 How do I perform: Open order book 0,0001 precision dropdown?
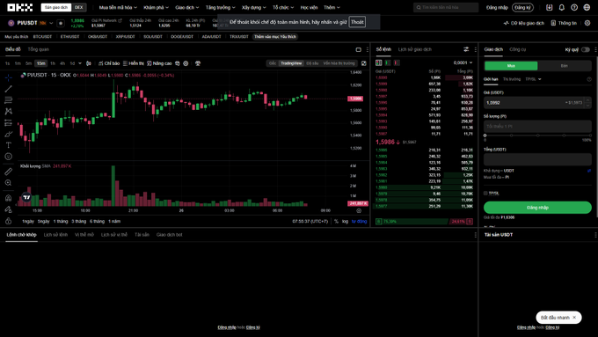coord(463,62)
